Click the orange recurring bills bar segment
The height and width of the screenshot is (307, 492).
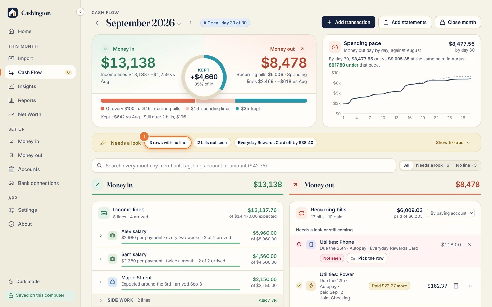tap(148, 101)
